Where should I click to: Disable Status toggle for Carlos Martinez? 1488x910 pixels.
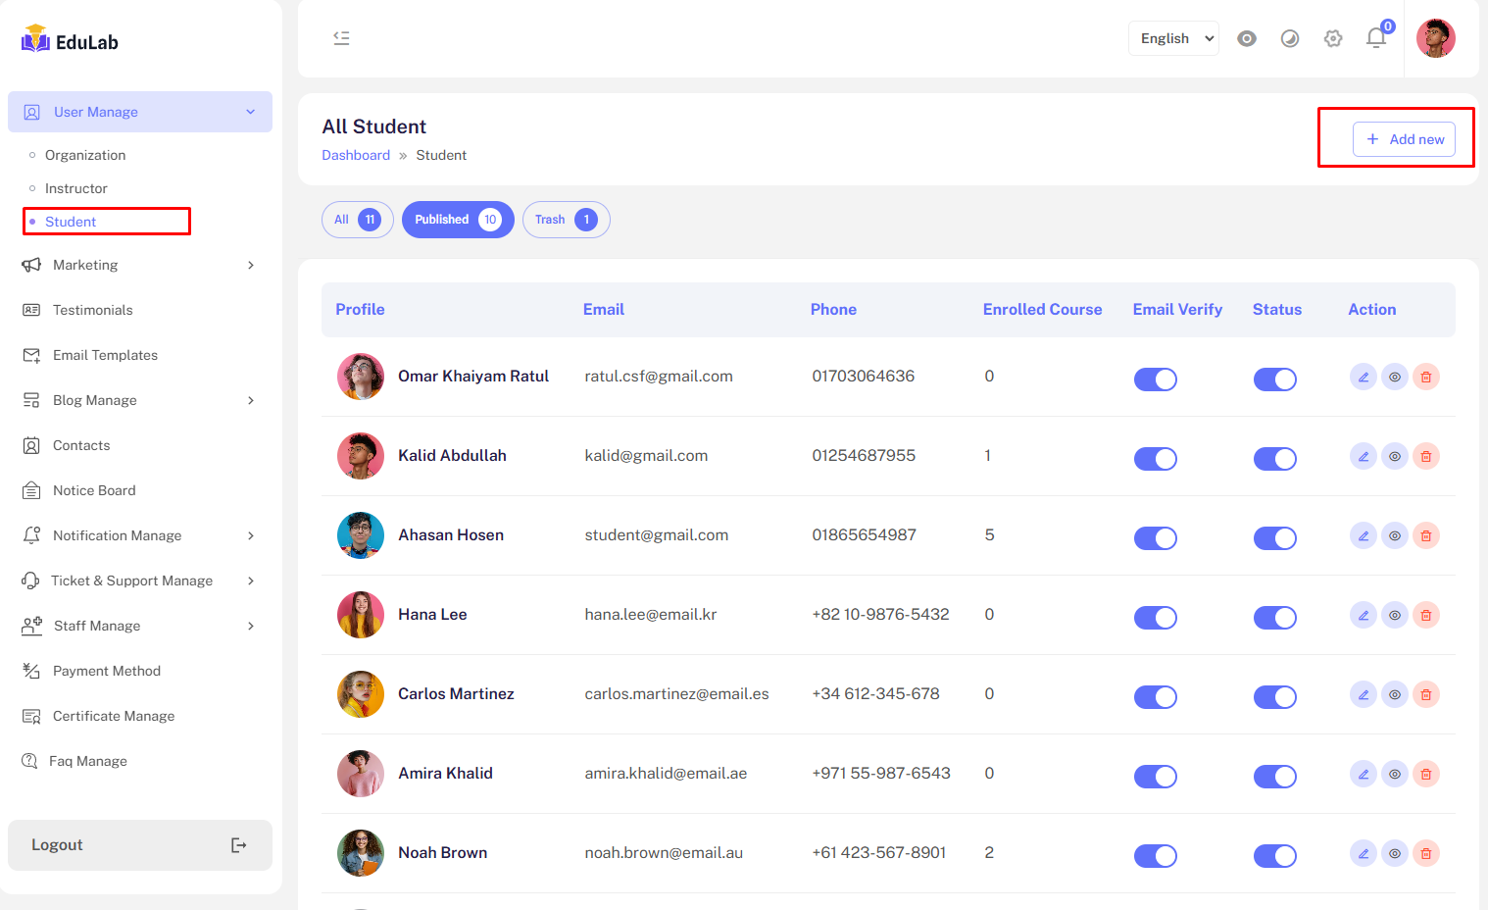1274,696
